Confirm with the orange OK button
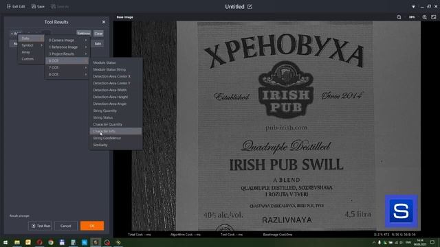 tap(92, 226)
